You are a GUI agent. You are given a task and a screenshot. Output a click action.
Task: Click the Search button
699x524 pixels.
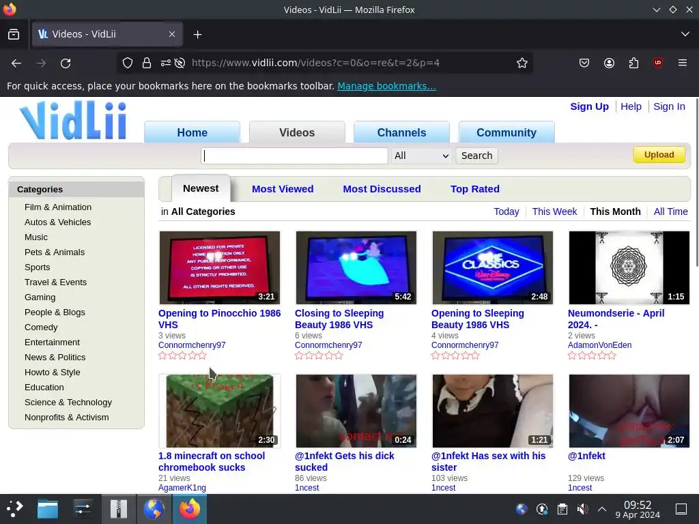pos(476,156)
